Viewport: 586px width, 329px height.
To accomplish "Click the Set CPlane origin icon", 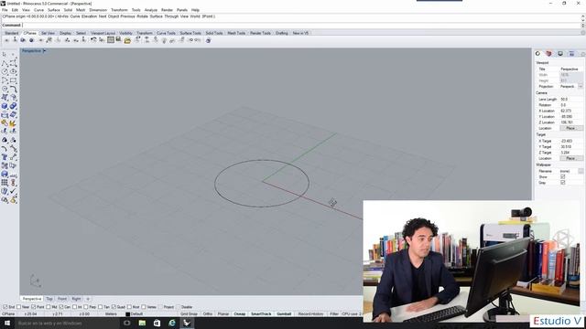I will 6,40.
